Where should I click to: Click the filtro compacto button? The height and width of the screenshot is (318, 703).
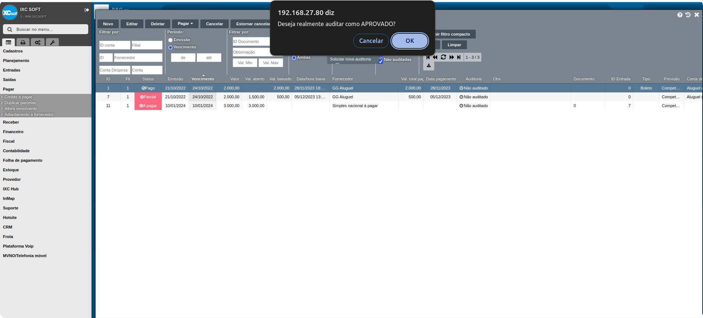tap(455, 34)
